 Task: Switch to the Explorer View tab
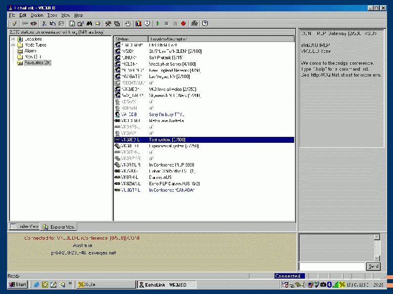59,227
